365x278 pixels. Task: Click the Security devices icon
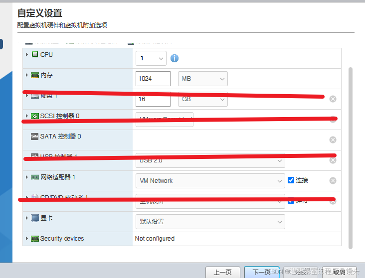[35, 239]
